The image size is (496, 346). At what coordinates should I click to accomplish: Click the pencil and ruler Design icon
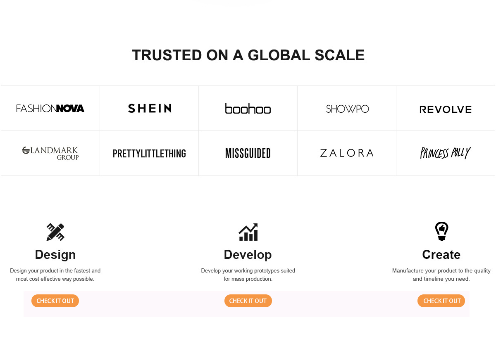(x=55, y=232)
